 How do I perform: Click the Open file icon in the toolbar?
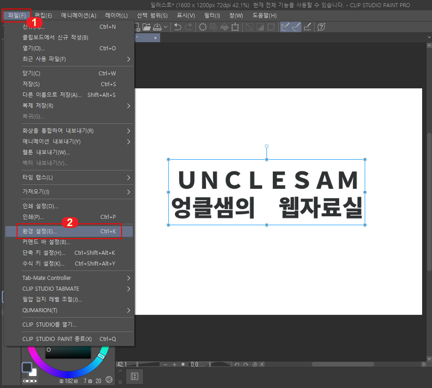pyautogui.click(x=146, y=27)
